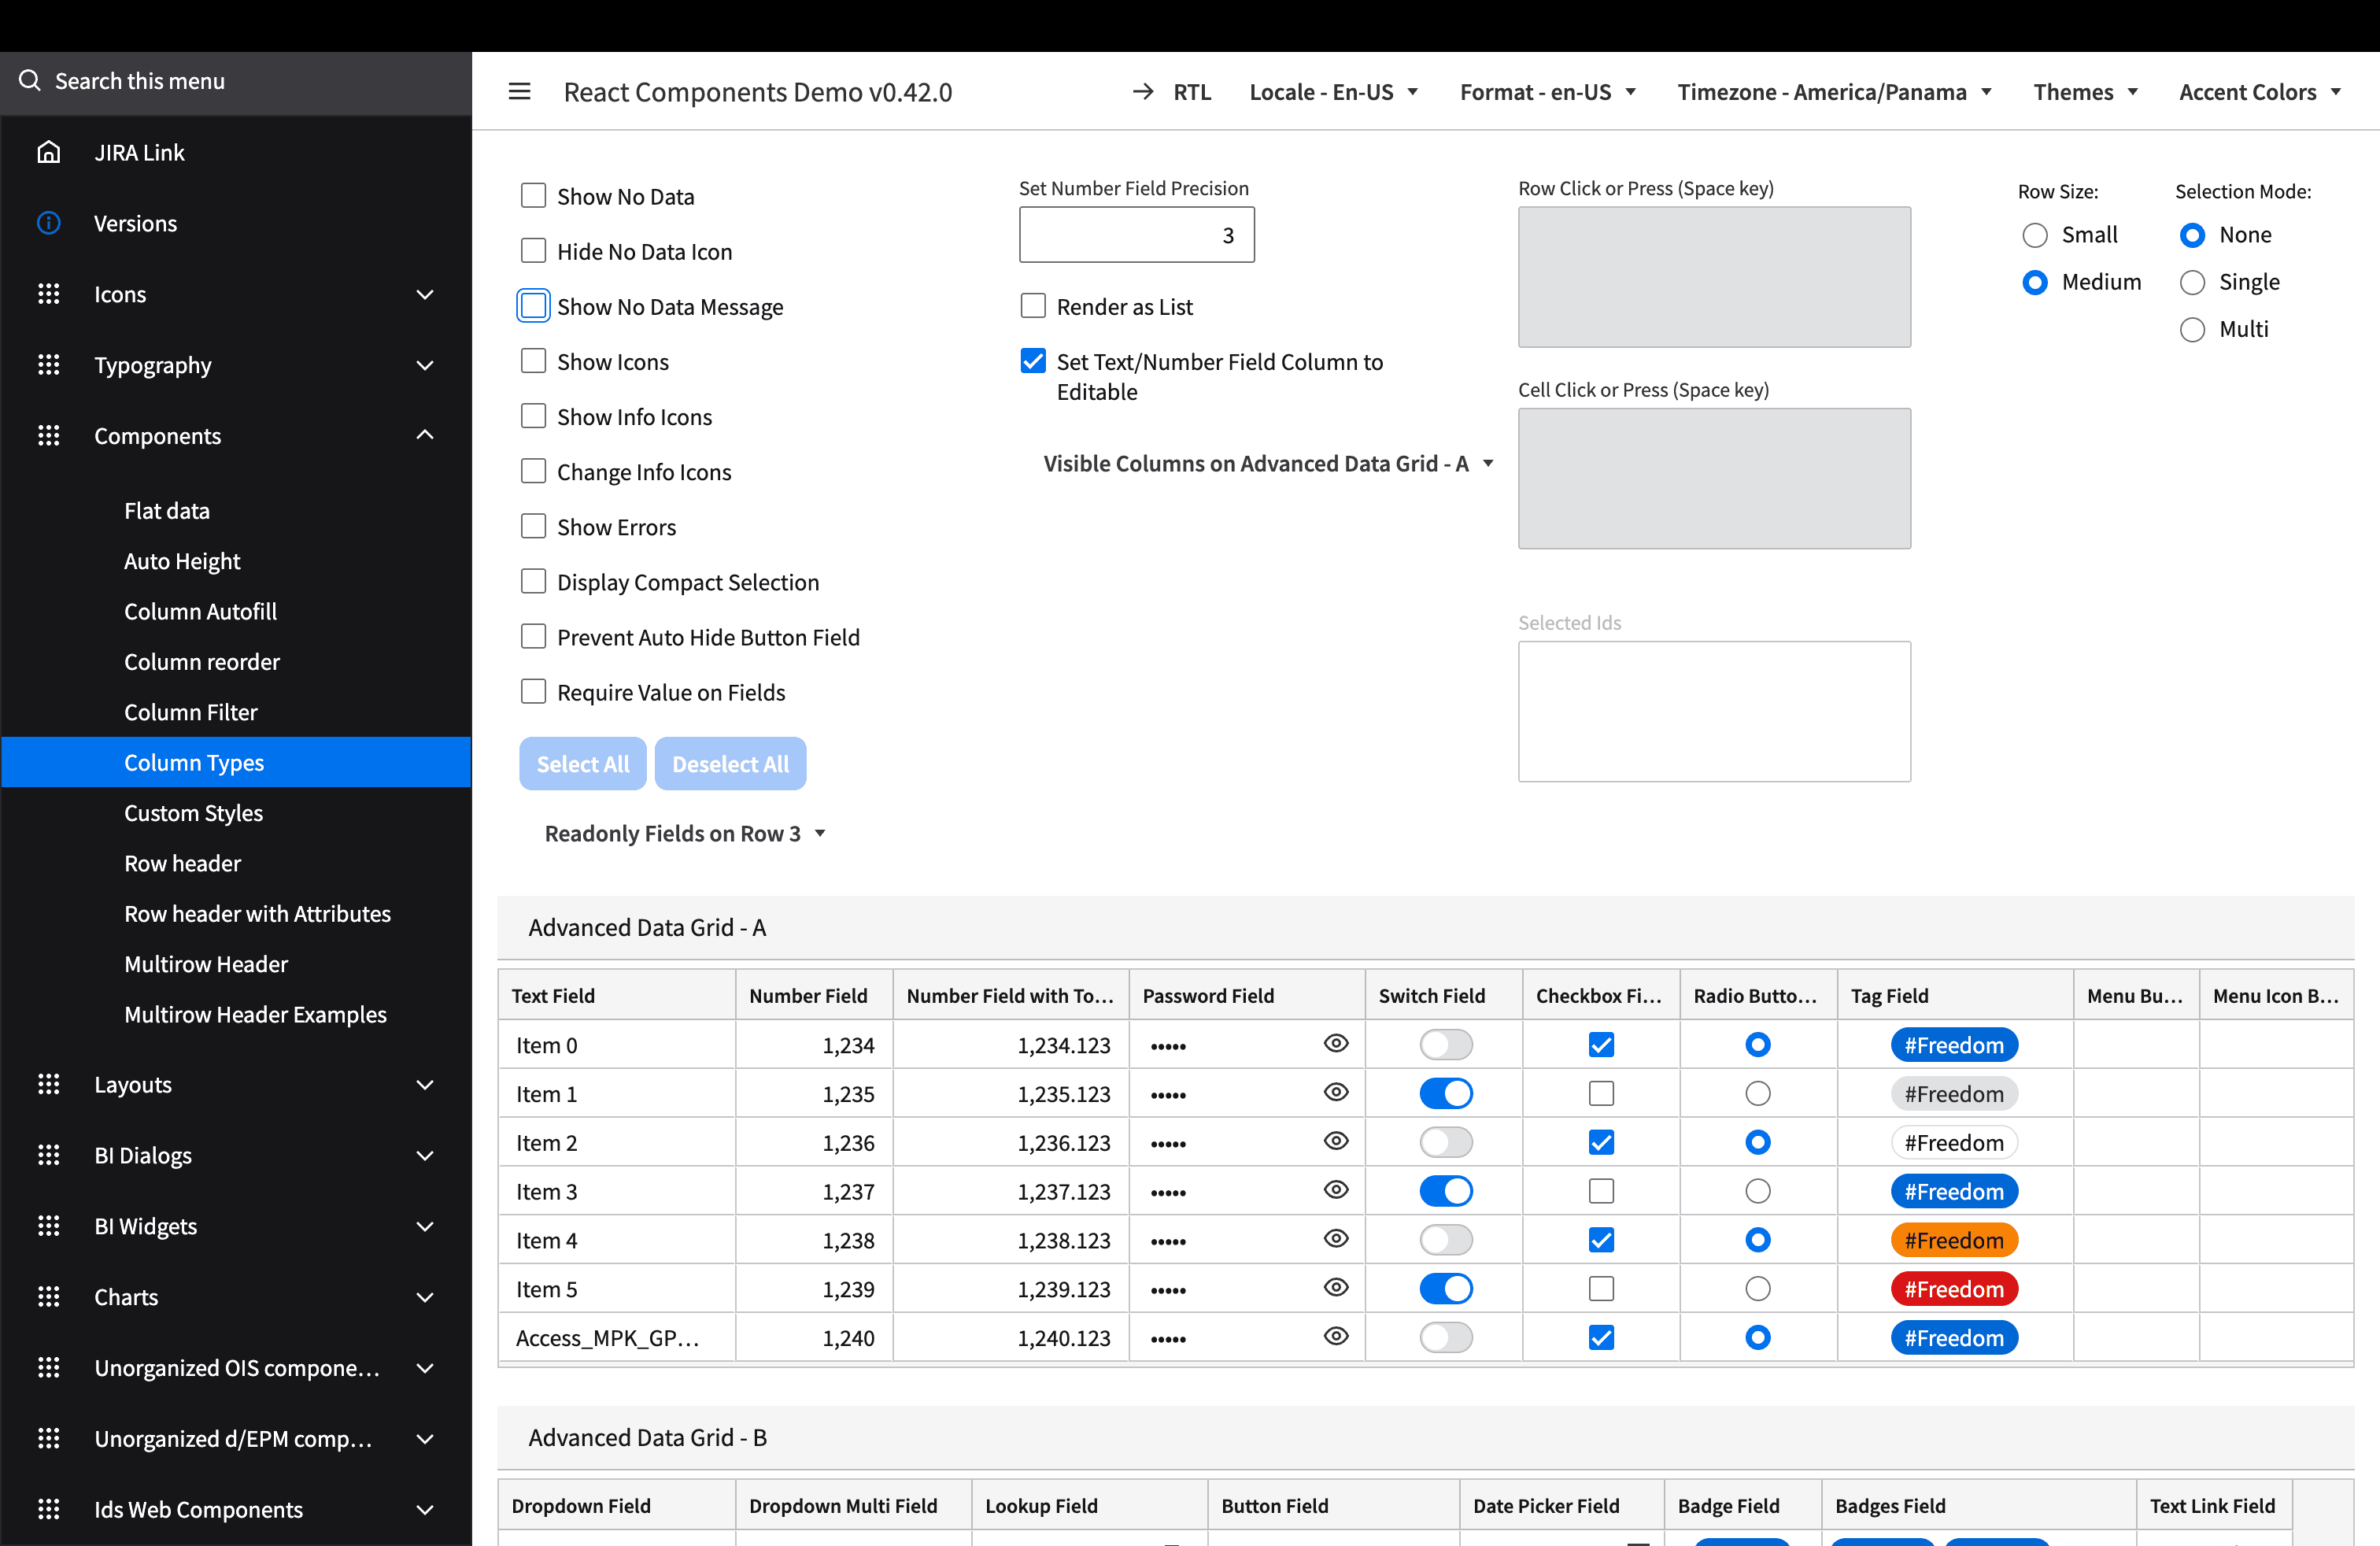This screenshot has width=2380, height=1546.
Task: Open Readonly Fields on Row 3 dropdown
Action: coord(685,833)
